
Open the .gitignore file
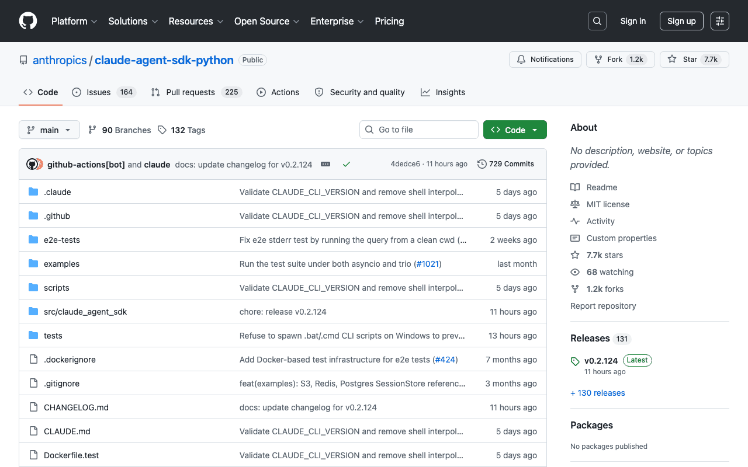pyautogui.click(x=61, y=384)
